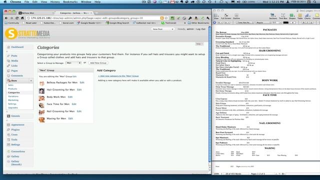Open Links in WordPress sidebar

[14, 65]
